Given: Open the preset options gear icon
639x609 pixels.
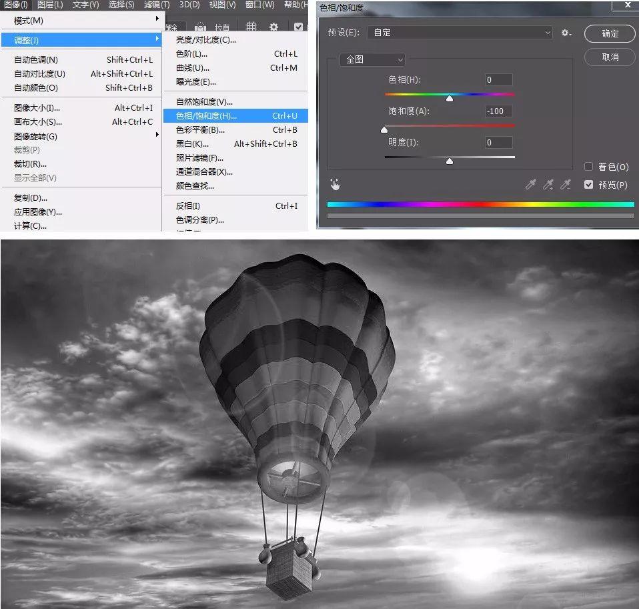Looking at the screenshot, I should pyautogui.click(x=566, y=33).
